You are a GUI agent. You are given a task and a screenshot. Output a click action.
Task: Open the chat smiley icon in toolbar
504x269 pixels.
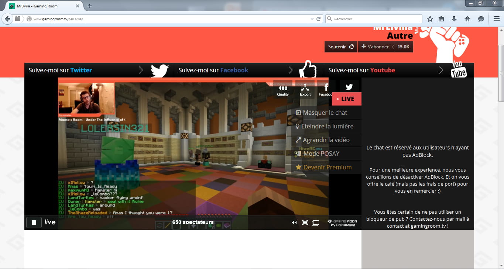pyautogui.click(x=481, y=19)
